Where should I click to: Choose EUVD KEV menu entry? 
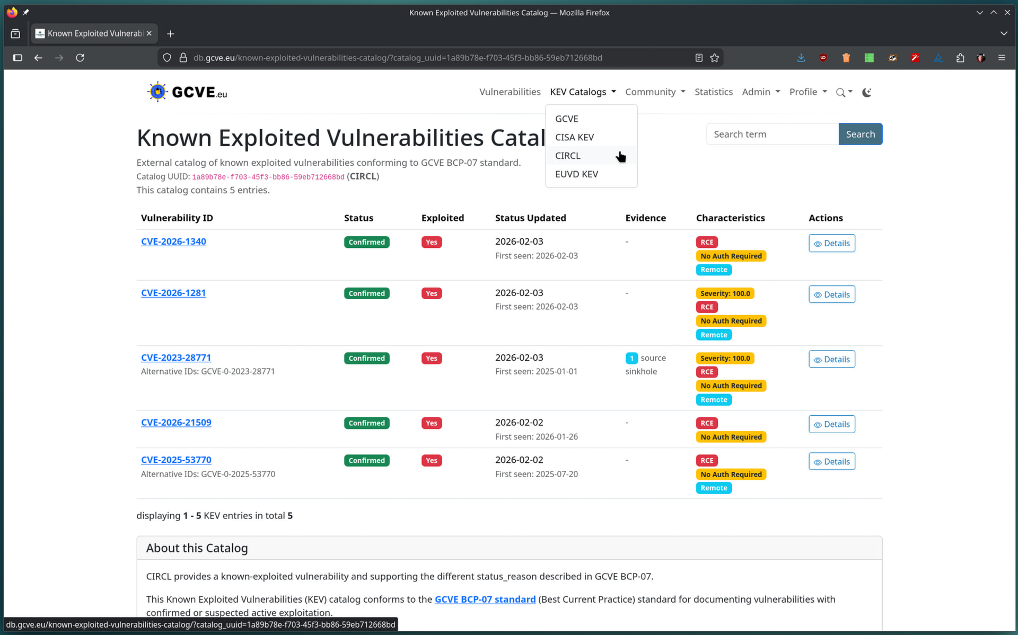click(x=576, y=174)
